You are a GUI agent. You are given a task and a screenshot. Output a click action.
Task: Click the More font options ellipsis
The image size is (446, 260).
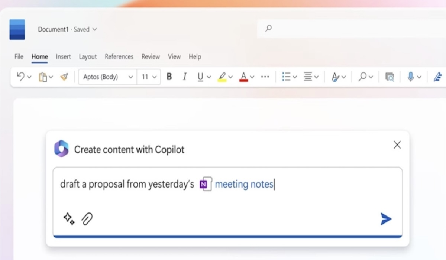[265, 77]
